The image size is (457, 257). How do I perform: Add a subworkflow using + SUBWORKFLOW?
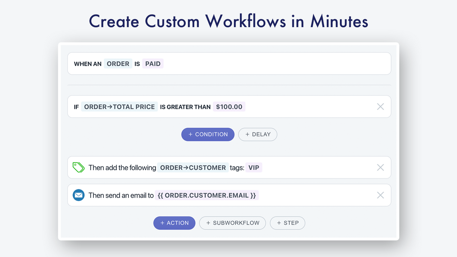pyautogui.click(x=232, y=223)
